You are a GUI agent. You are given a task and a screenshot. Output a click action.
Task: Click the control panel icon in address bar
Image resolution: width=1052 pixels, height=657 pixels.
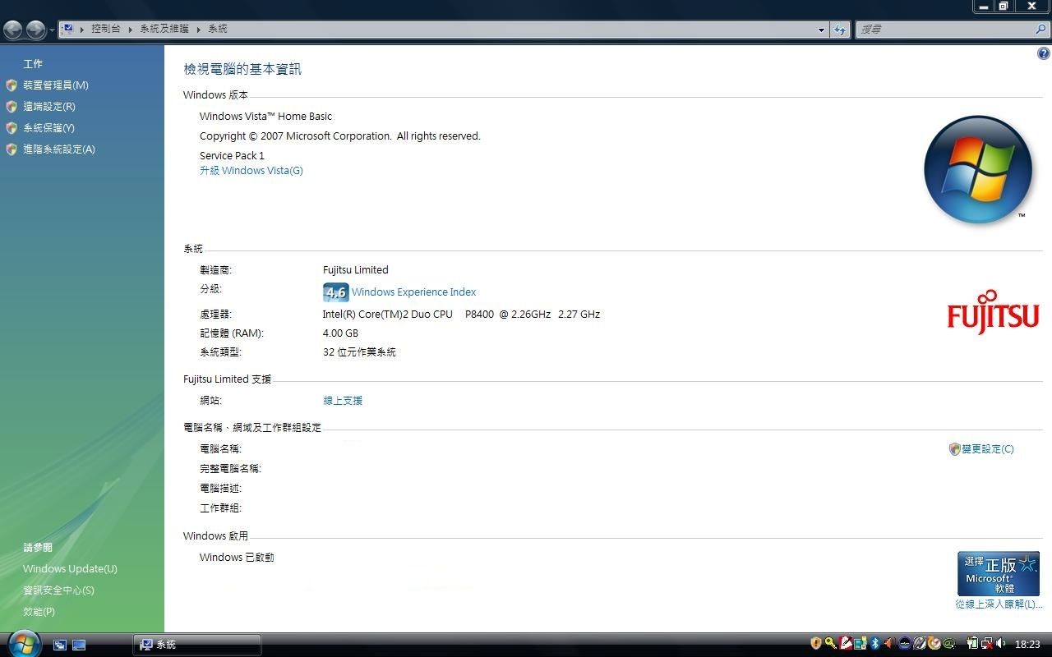click(68, 29)
